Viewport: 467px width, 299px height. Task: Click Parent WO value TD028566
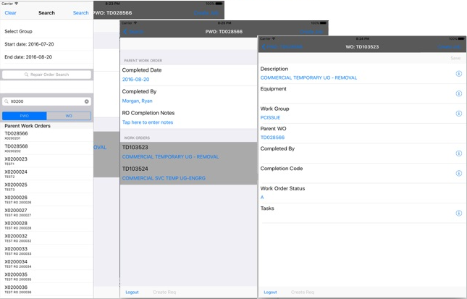point(272,138)
